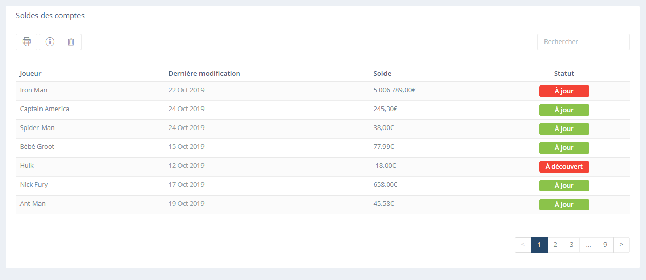Click Ant-Man's À jour status badge
This screenshot has width=646, height=280.
click(x=564, y=205)
